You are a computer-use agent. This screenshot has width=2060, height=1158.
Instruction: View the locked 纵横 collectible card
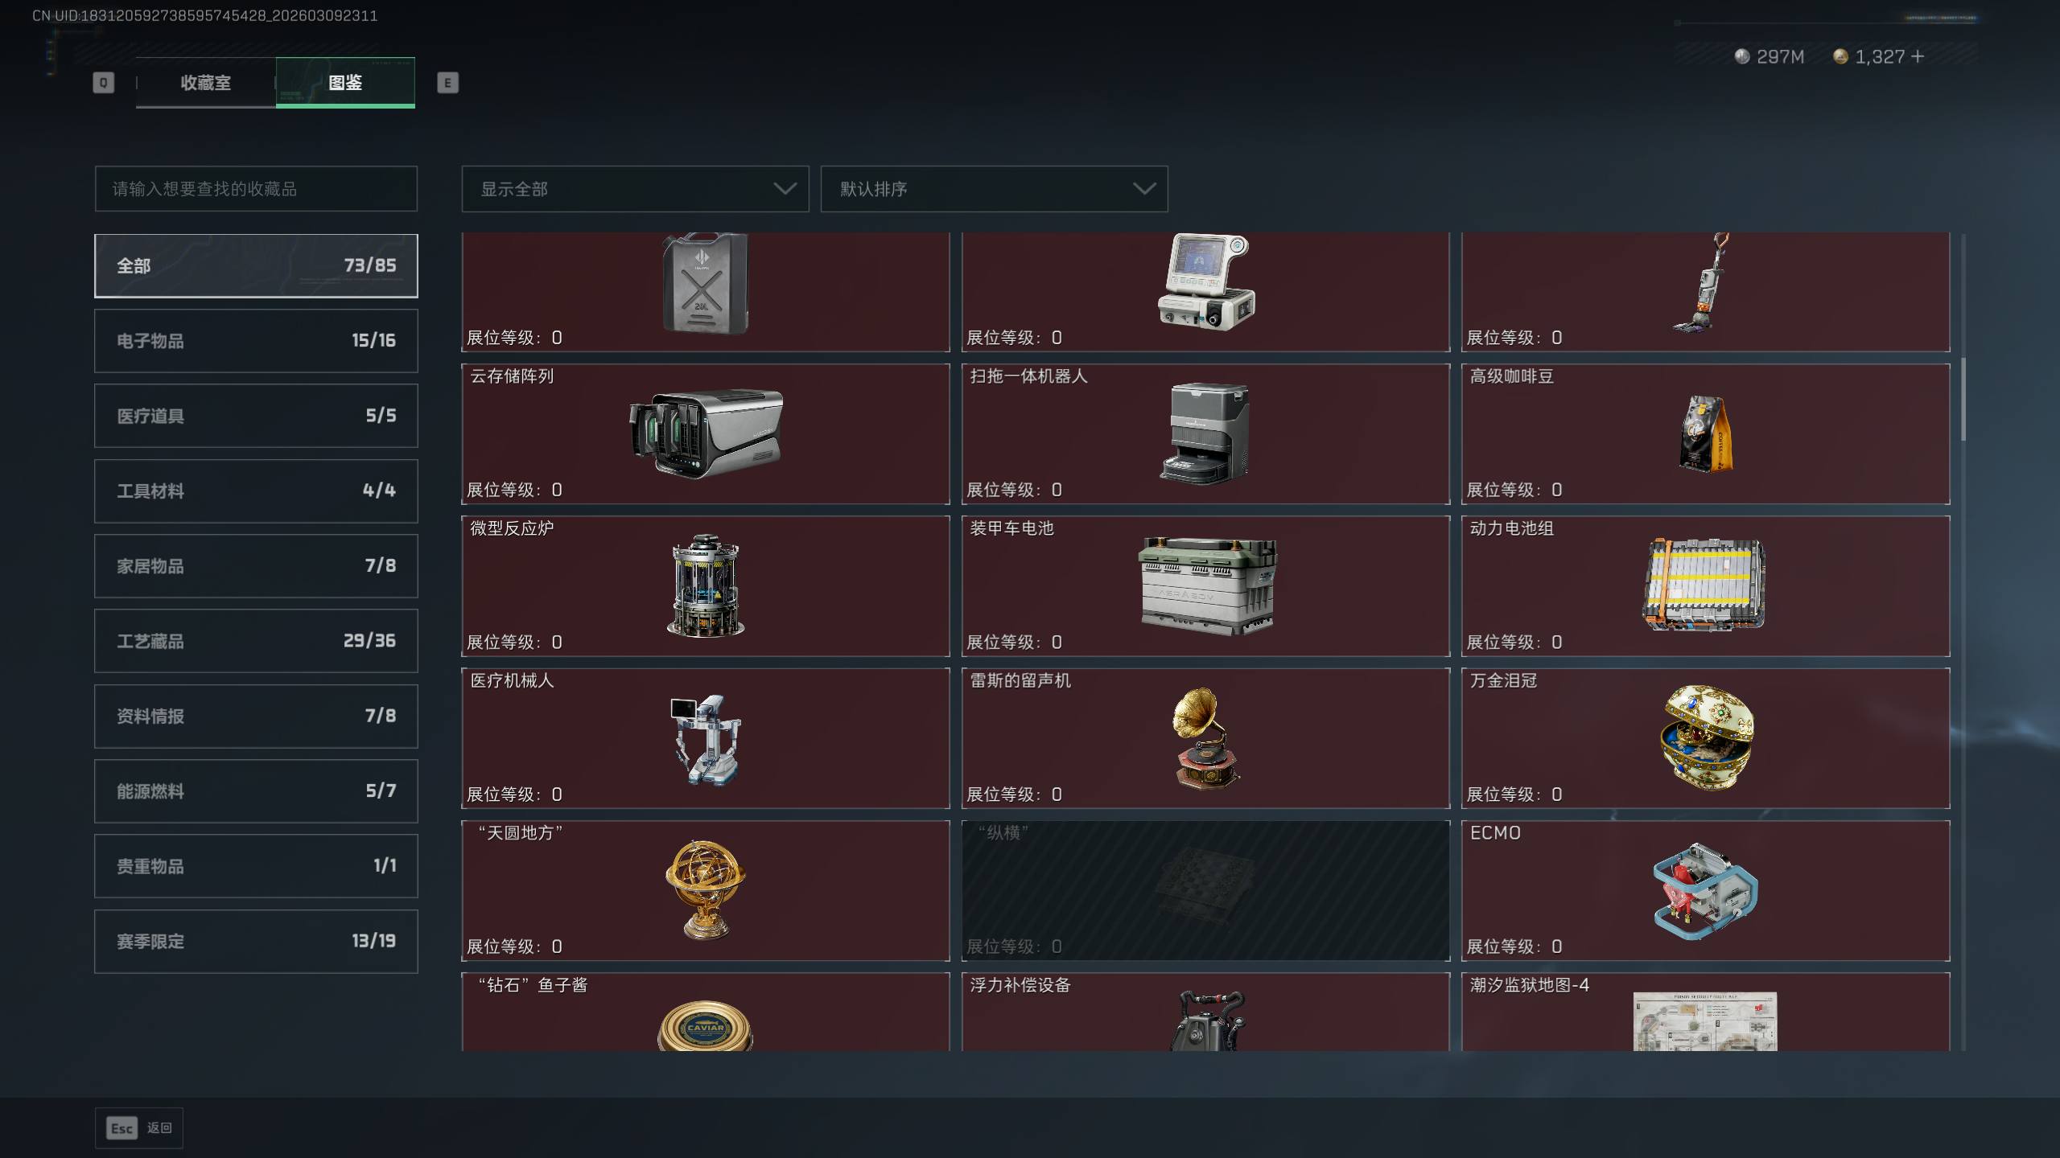click(x=1205, y=890)
